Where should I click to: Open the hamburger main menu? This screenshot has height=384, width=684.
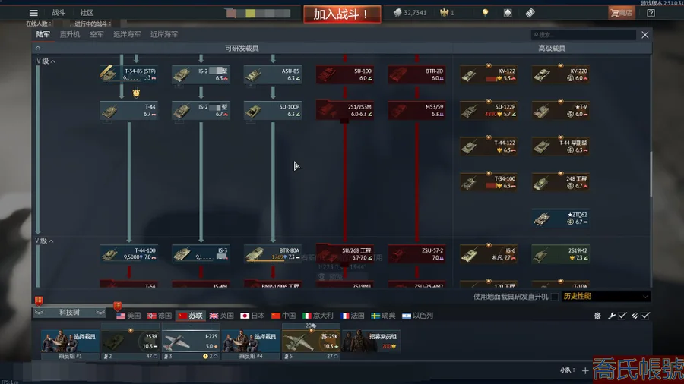[33, 13]
